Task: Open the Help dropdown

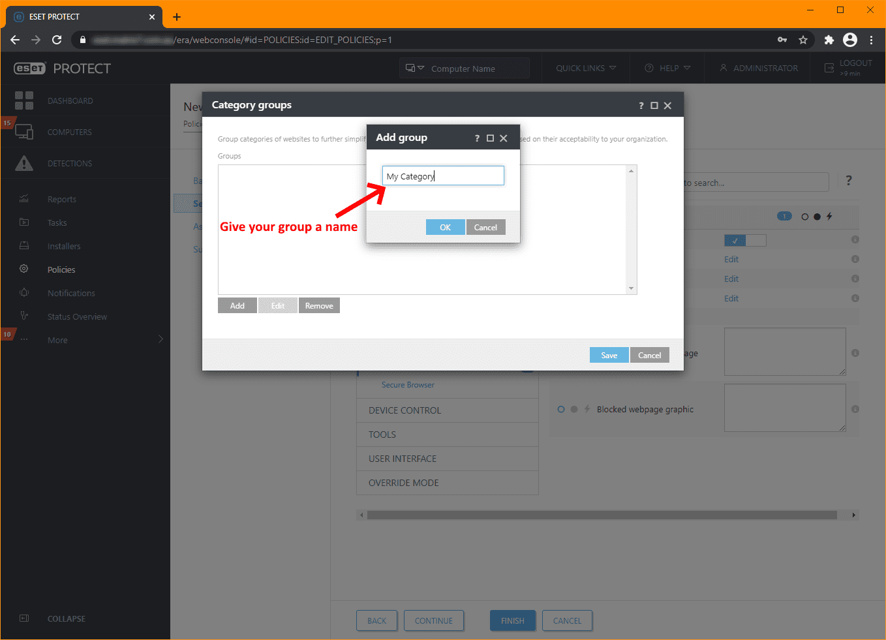Action: [x=667, y=68]
